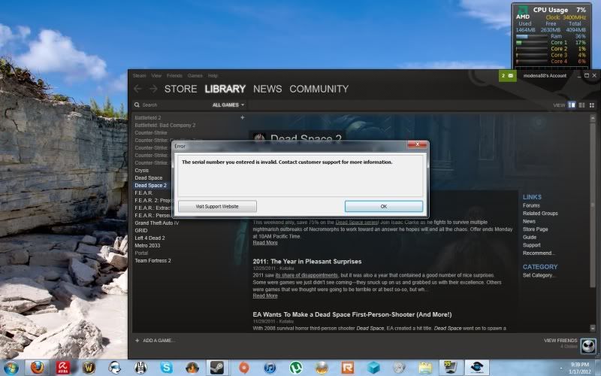Select Battlefield: Bad Company 2
The image size is (601, 376).
pyautogui.click(x=165, y=125)
